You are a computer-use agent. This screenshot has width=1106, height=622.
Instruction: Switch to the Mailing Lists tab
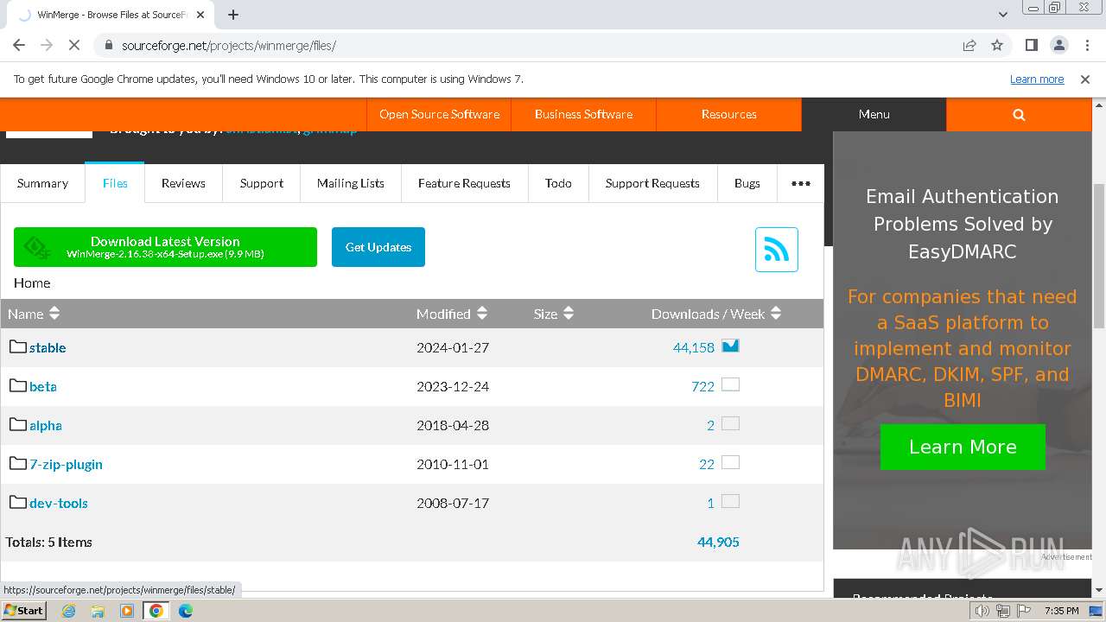coord(351,183)
